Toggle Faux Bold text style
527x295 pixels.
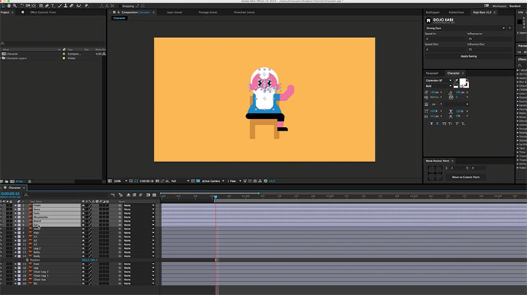tap(432, 123)
